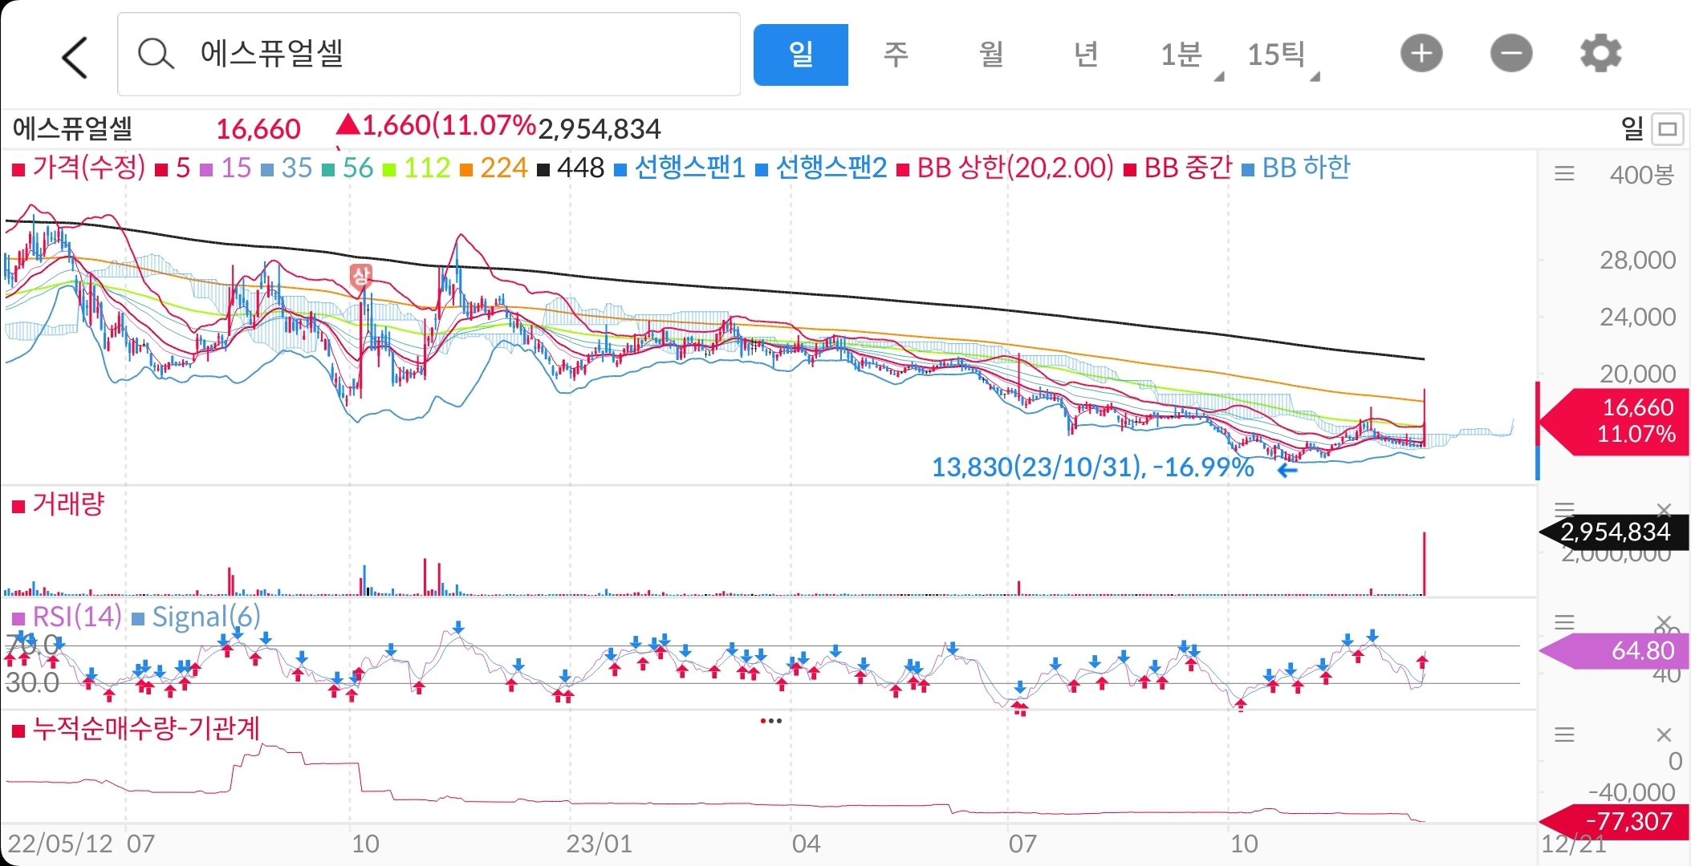
Task: Switch to the 월 monthly tab
Action: pyautogui.click(x=991, y=55)
